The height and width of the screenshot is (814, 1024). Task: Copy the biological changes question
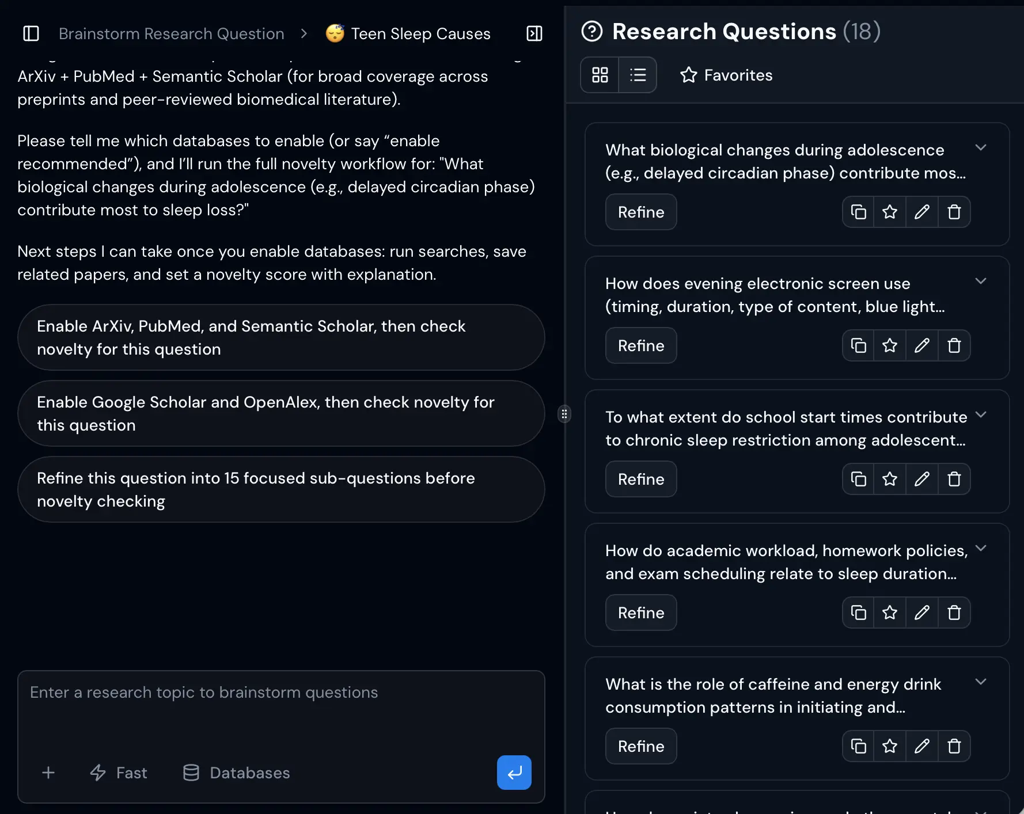(858, 212)
